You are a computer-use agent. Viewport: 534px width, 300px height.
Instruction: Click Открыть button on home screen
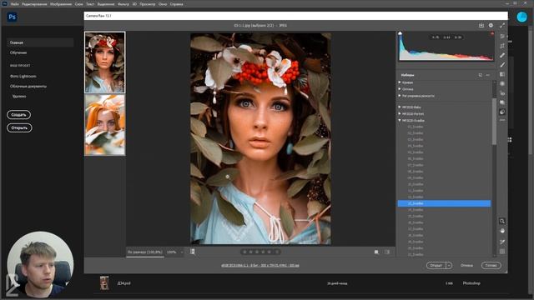point(19,127)
